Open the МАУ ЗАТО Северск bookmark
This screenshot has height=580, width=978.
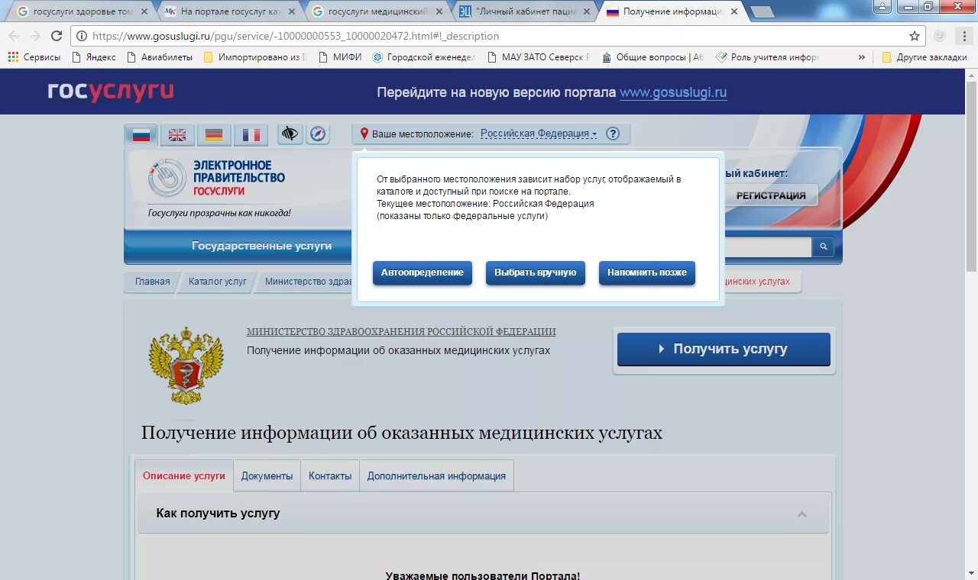point(539,57)
